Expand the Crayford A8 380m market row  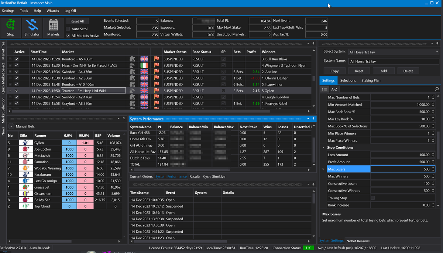click(x=10, y=103)
